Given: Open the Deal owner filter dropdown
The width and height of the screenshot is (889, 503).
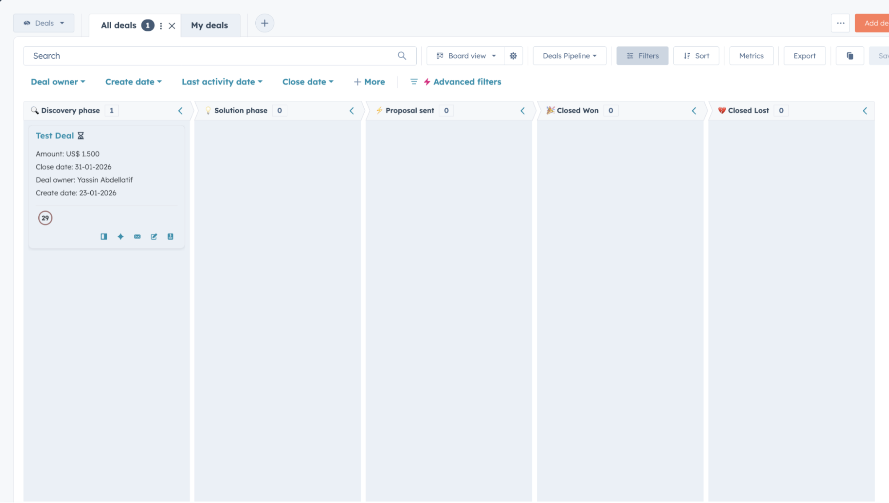Looking at the screenshot, I should [x=58, y=82].
